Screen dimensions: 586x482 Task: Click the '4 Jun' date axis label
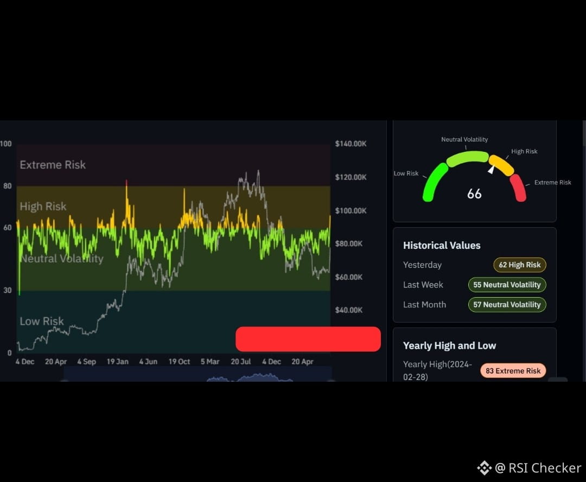pyautogui.click(x=148, y=362)
